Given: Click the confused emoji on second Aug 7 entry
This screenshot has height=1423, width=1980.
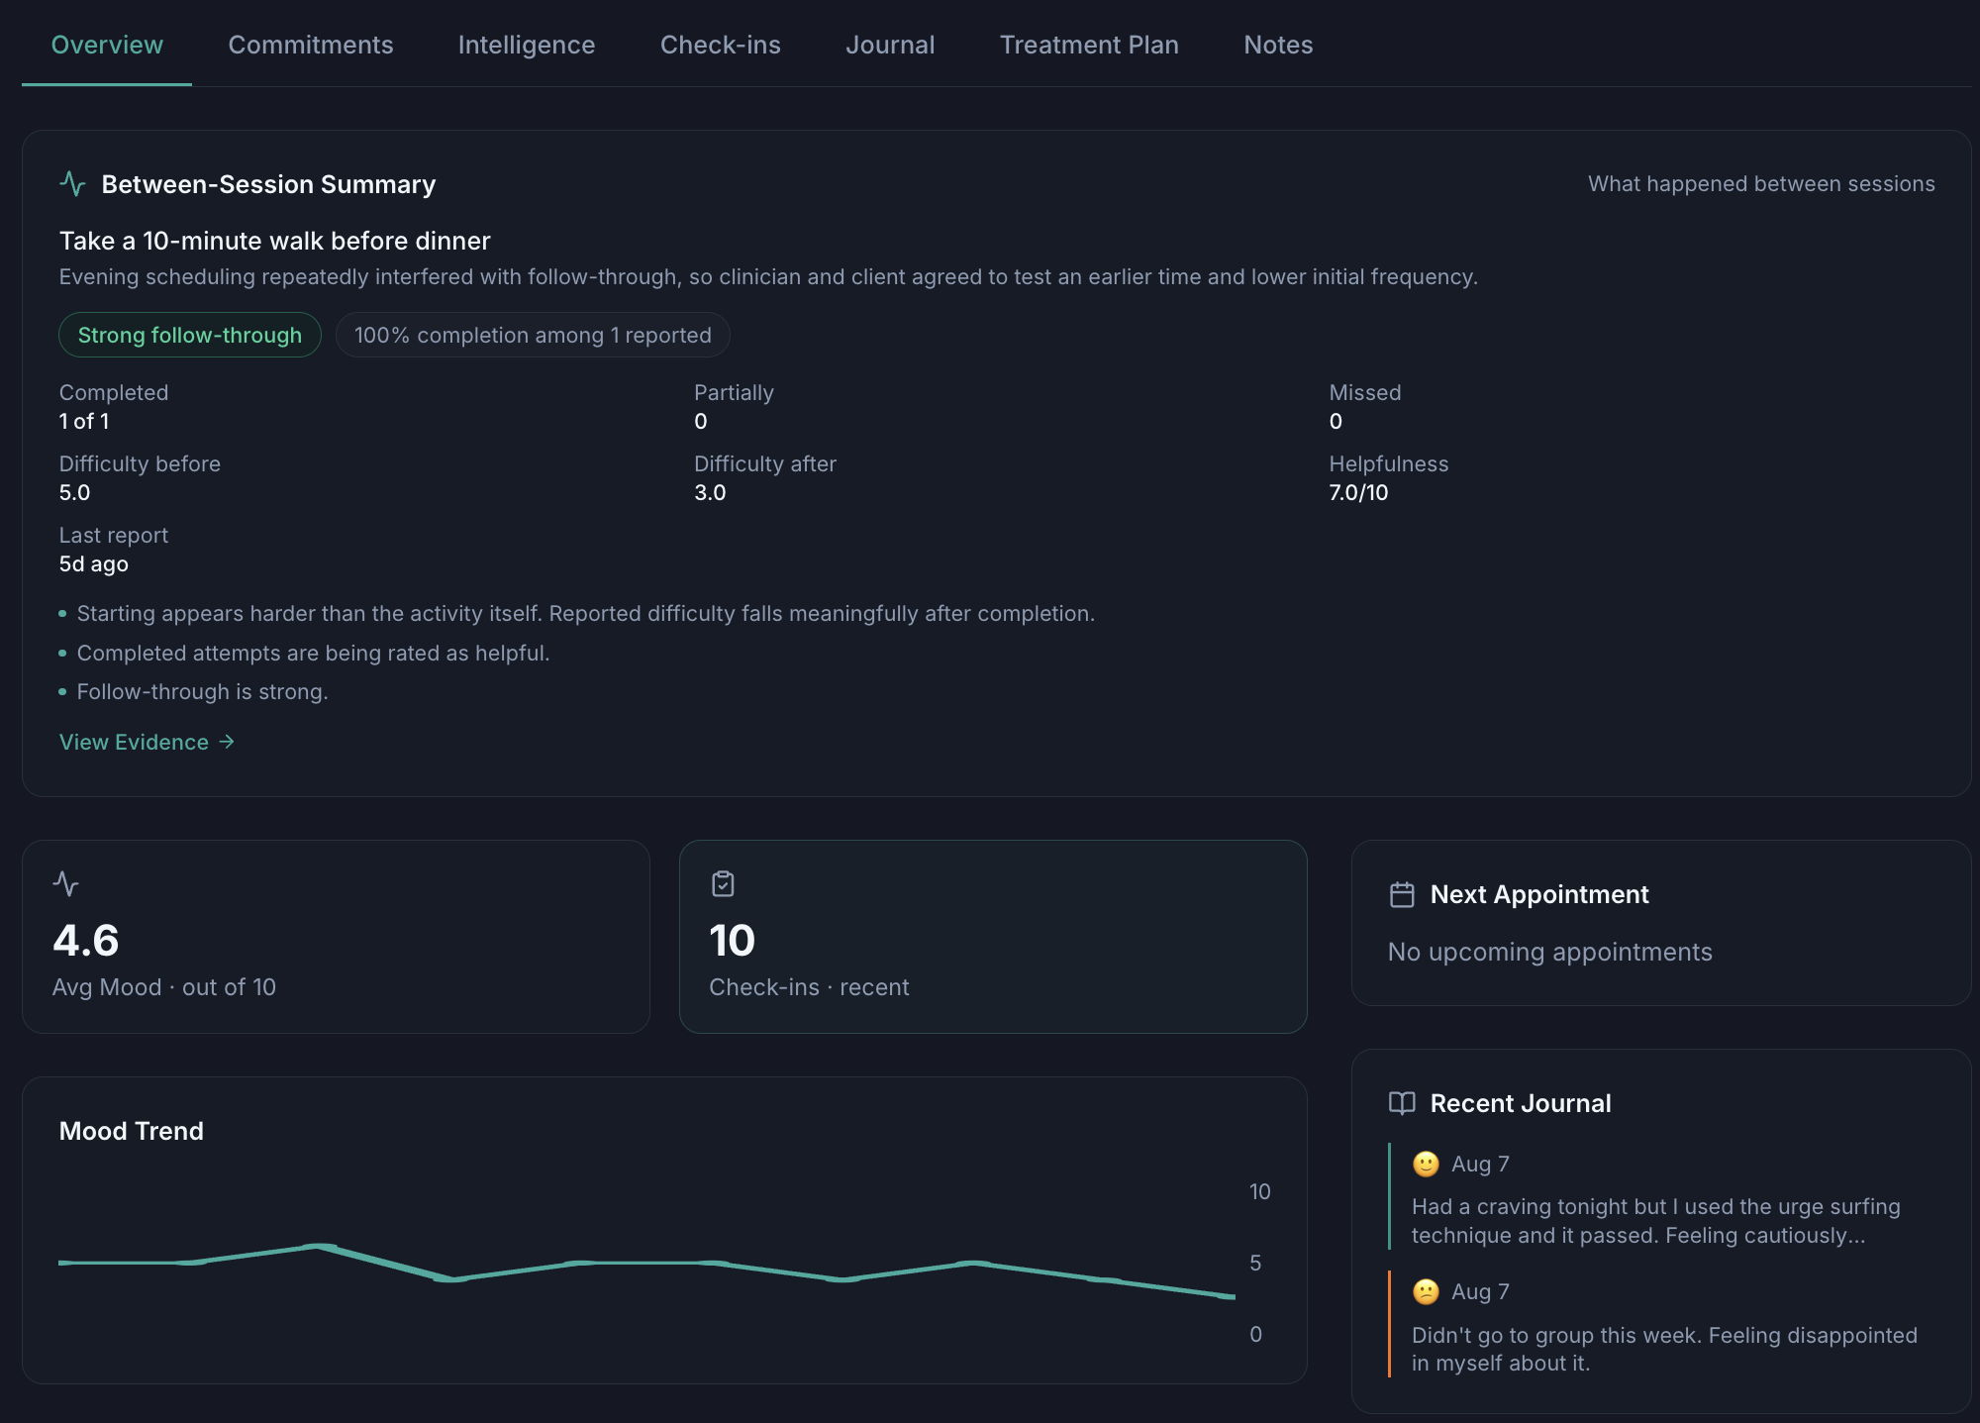Looking at the screenshot, I should pos(1426,1291).
